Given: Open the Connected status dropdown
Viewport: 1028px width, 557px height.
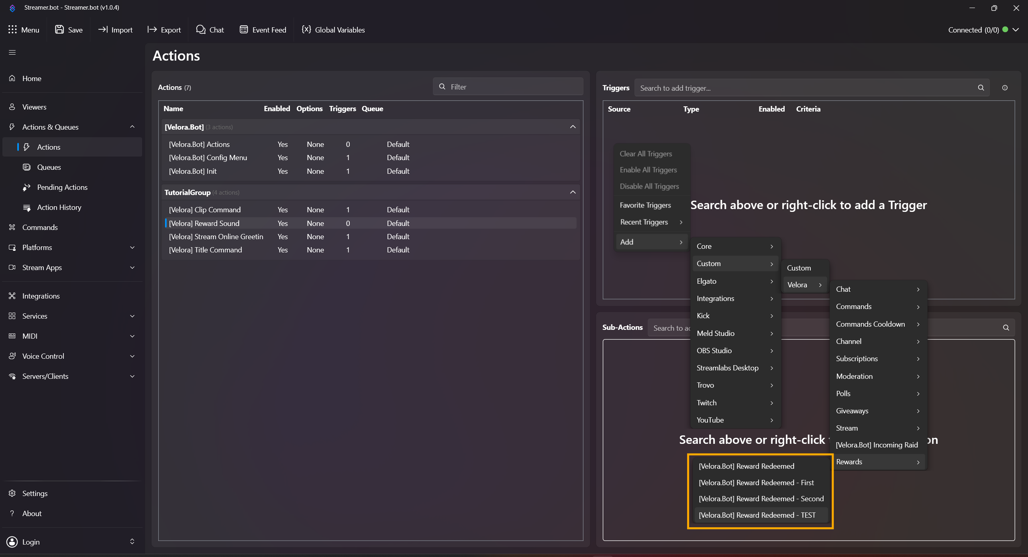Looking at the screenshot, I should (x=1016, y=30).
